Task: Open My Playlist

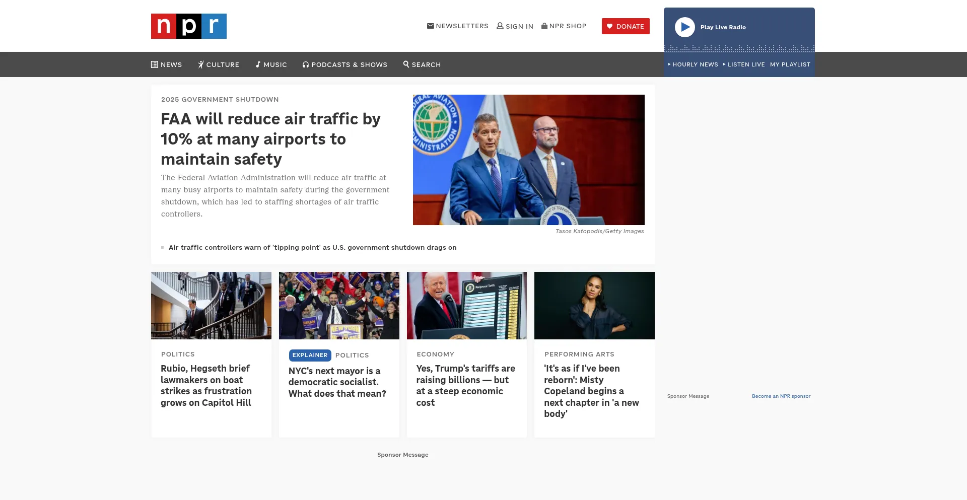Action: click(790, 64)
